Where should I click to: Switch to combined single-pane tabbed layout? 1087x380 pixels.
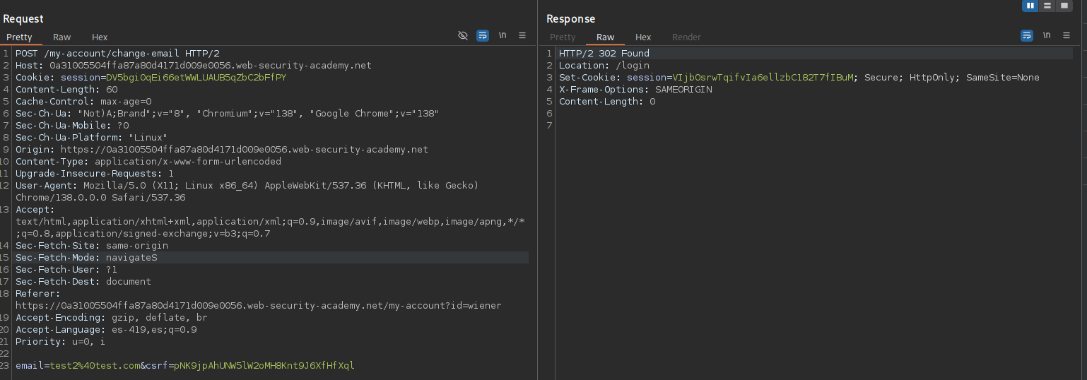tap(1064, 6)
